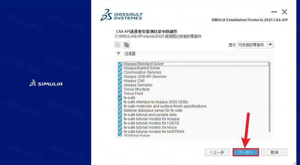Uncheck fe-safe tutorial models for Ansys checkbox
300x165 pixels.
coord(120,127)
